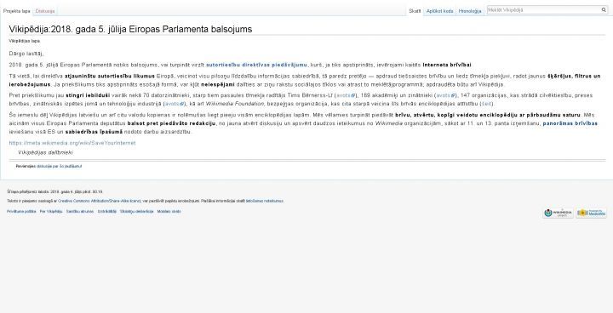Open the avots link after Tims Bērnerss-Lī

tap(346, 95)
